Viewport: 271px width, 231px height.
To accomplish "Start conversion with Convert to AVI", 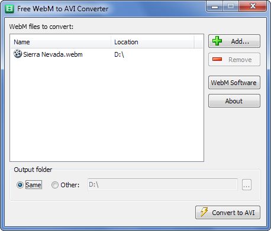I will 228,213.
